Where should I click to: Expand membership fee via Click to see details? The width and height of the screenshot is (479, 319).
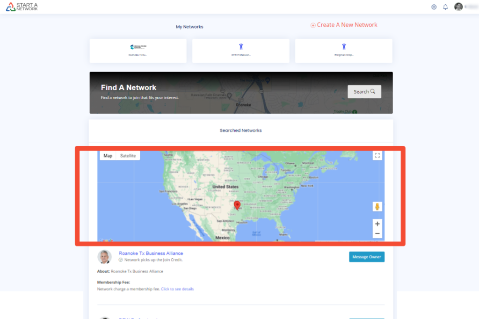pos(177,289)
